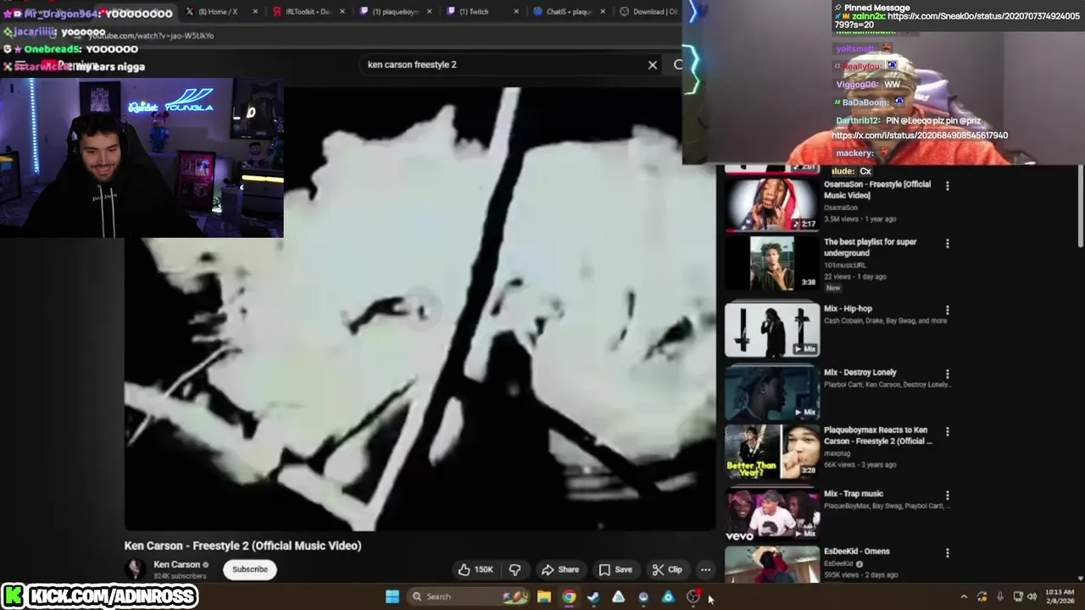Open Darthrib12's x.com status link in chat

coord(920,136)
